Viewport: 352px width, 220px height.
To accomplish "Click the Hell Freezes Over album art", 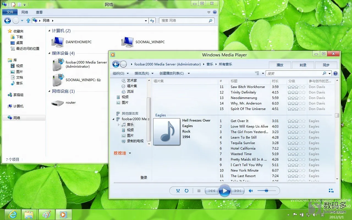I will tap(167, 131).
